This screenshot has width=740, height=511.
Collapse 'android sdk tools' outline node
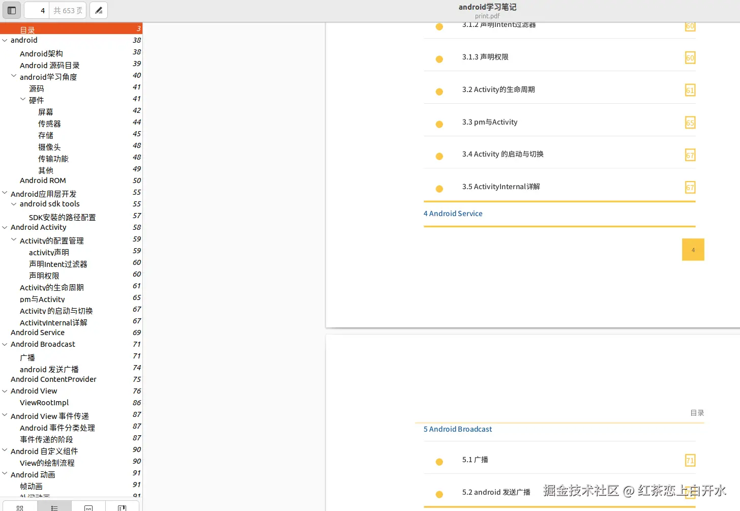click(x=14, y=204)
